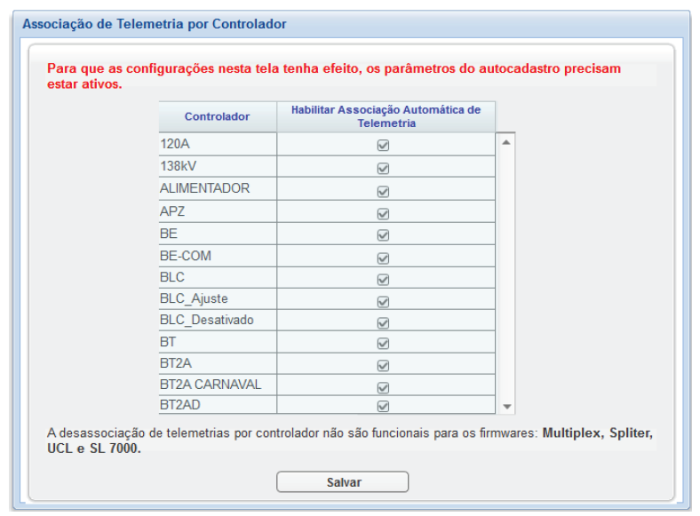
Task: Disable association for BLC_Ajuste
Action: [384, 301]
